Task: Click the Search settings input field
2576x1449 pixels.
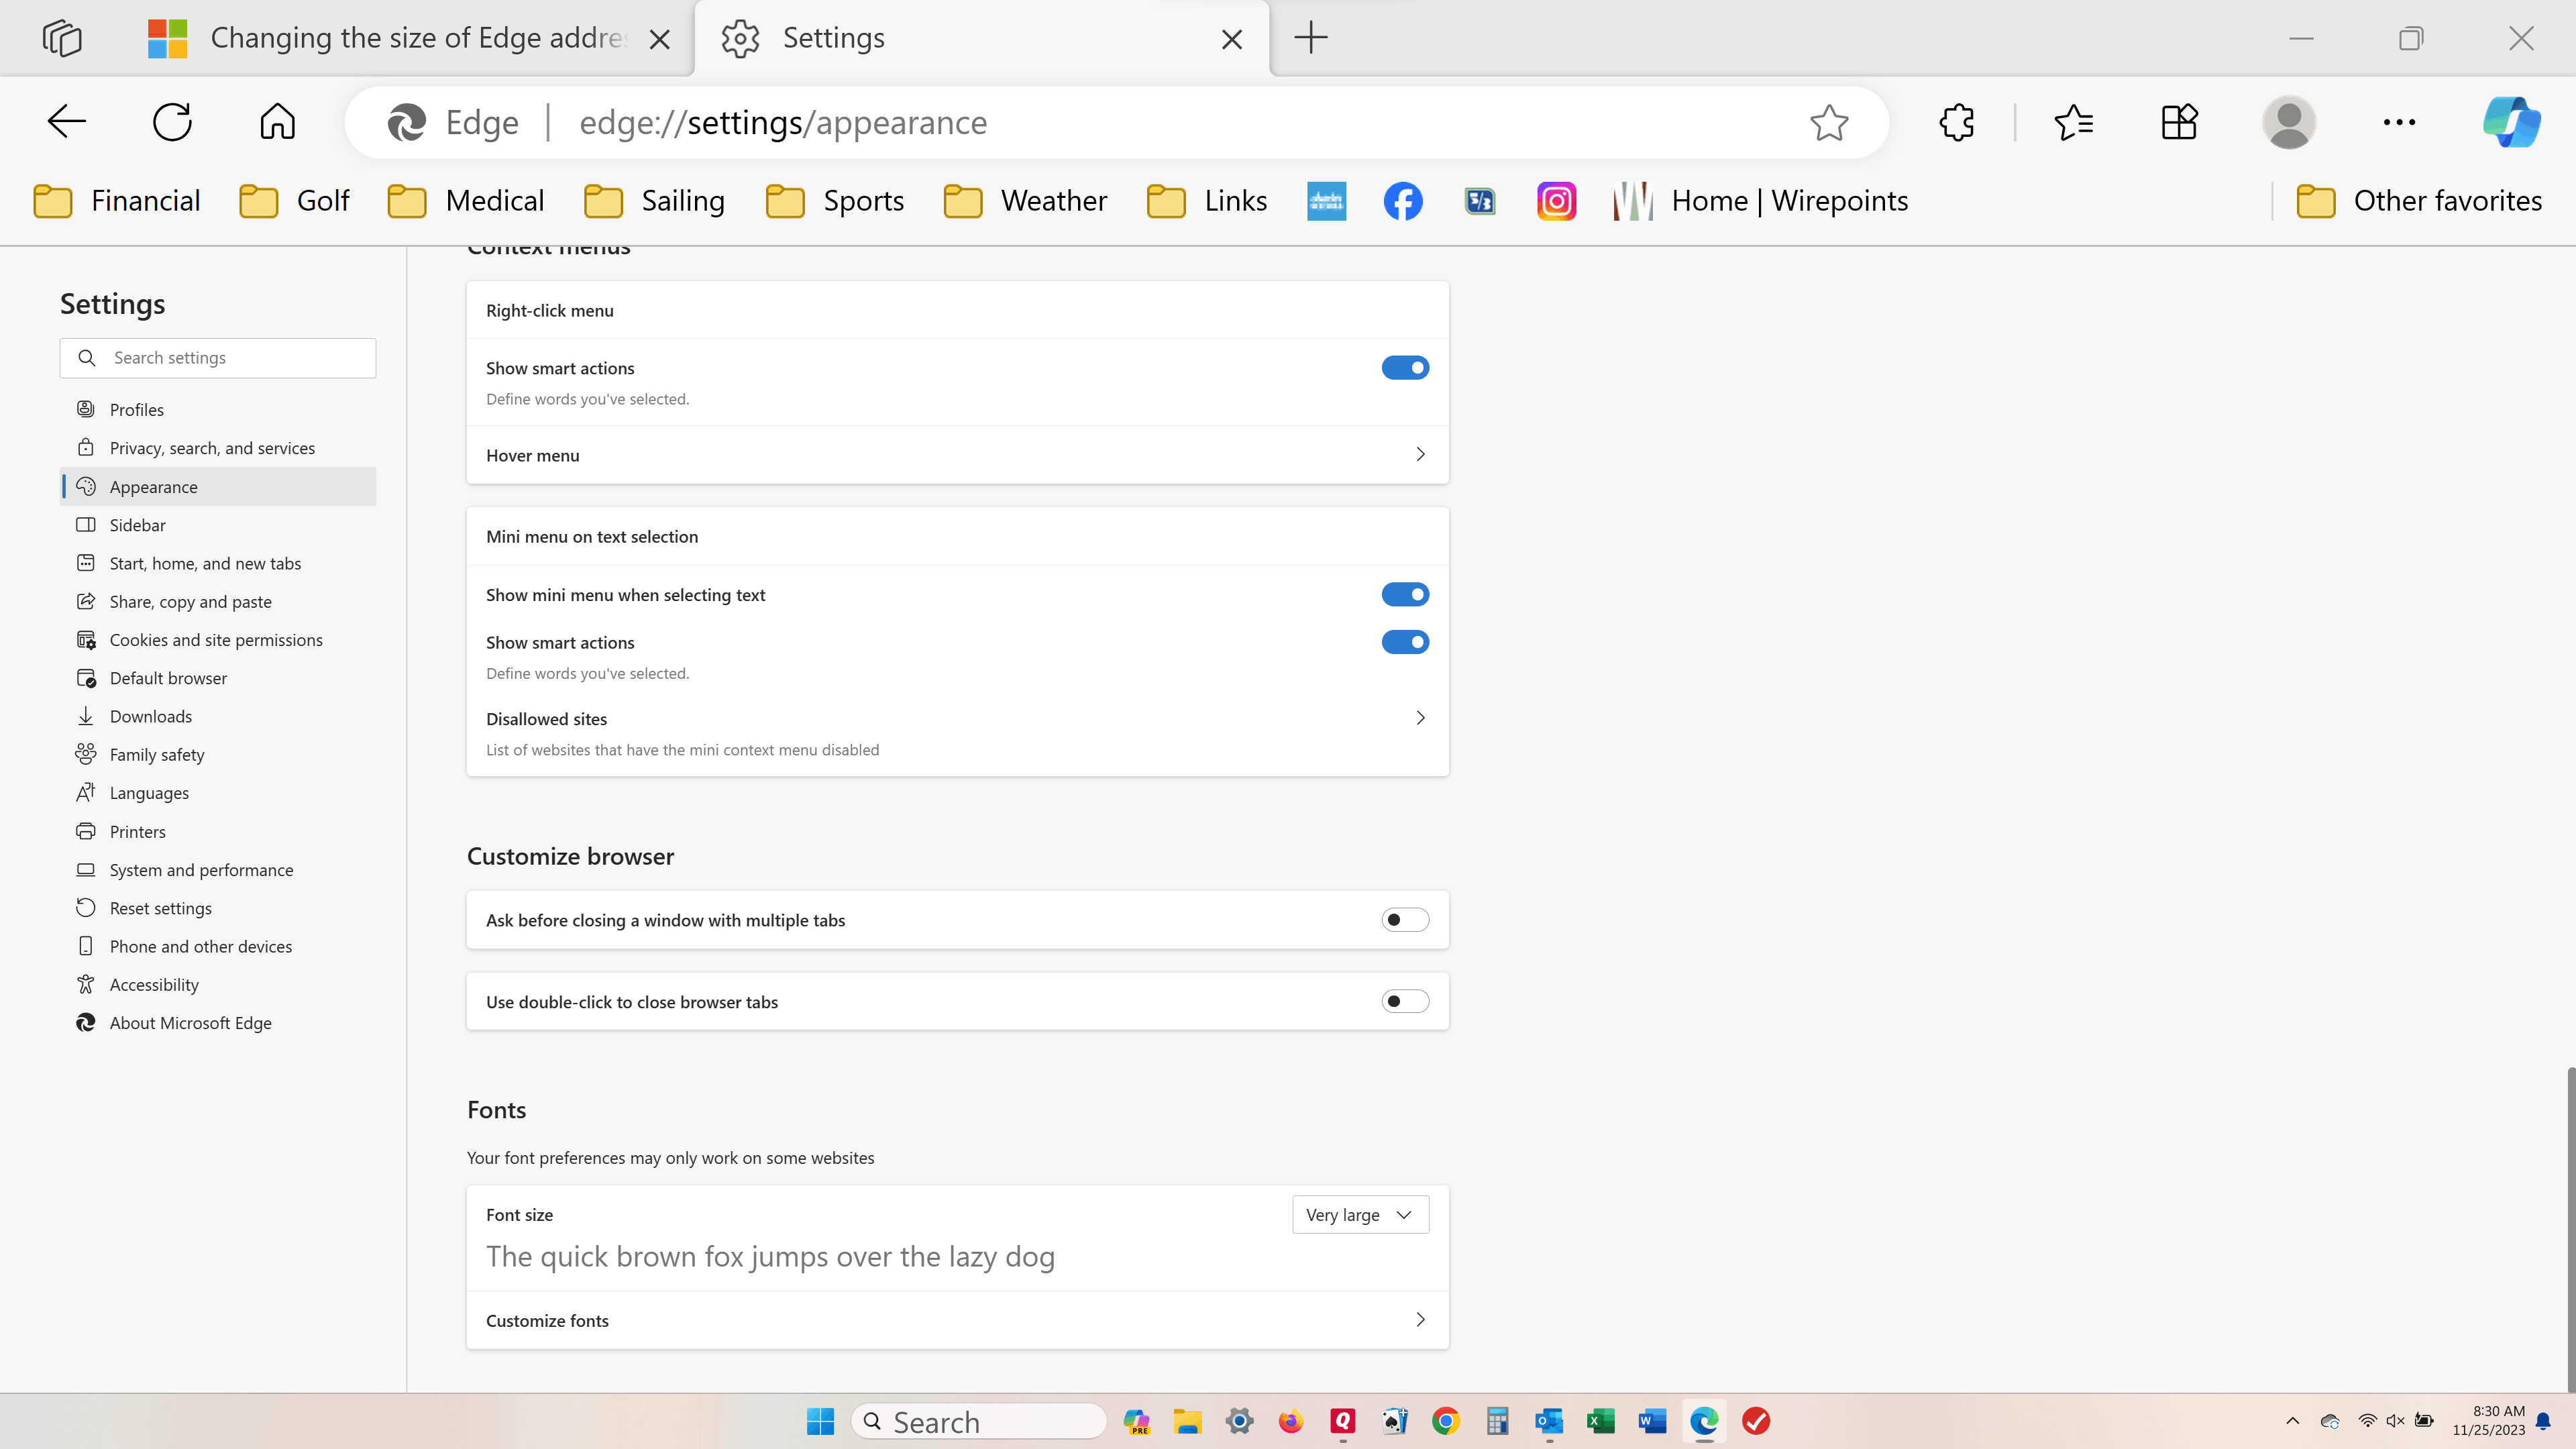Action: pos(218,357)
